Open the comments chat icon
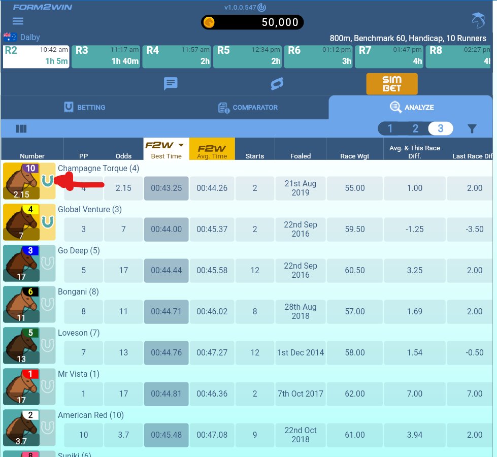 [171, 84]
